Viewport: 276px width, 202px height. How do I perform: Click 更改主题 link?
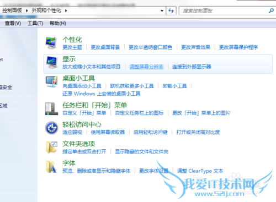(x=72, y=47)
